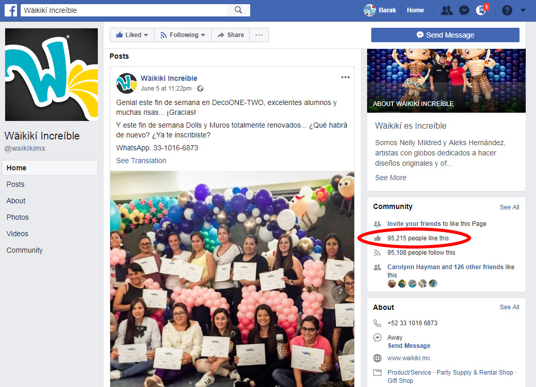
Task: Open the Notifications globe icon
Action: click(x=481, y=10)
